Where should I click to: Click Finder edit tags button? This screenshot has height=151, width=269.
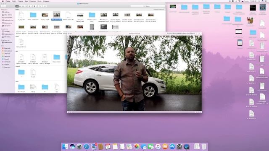click(x=45, y=6)
